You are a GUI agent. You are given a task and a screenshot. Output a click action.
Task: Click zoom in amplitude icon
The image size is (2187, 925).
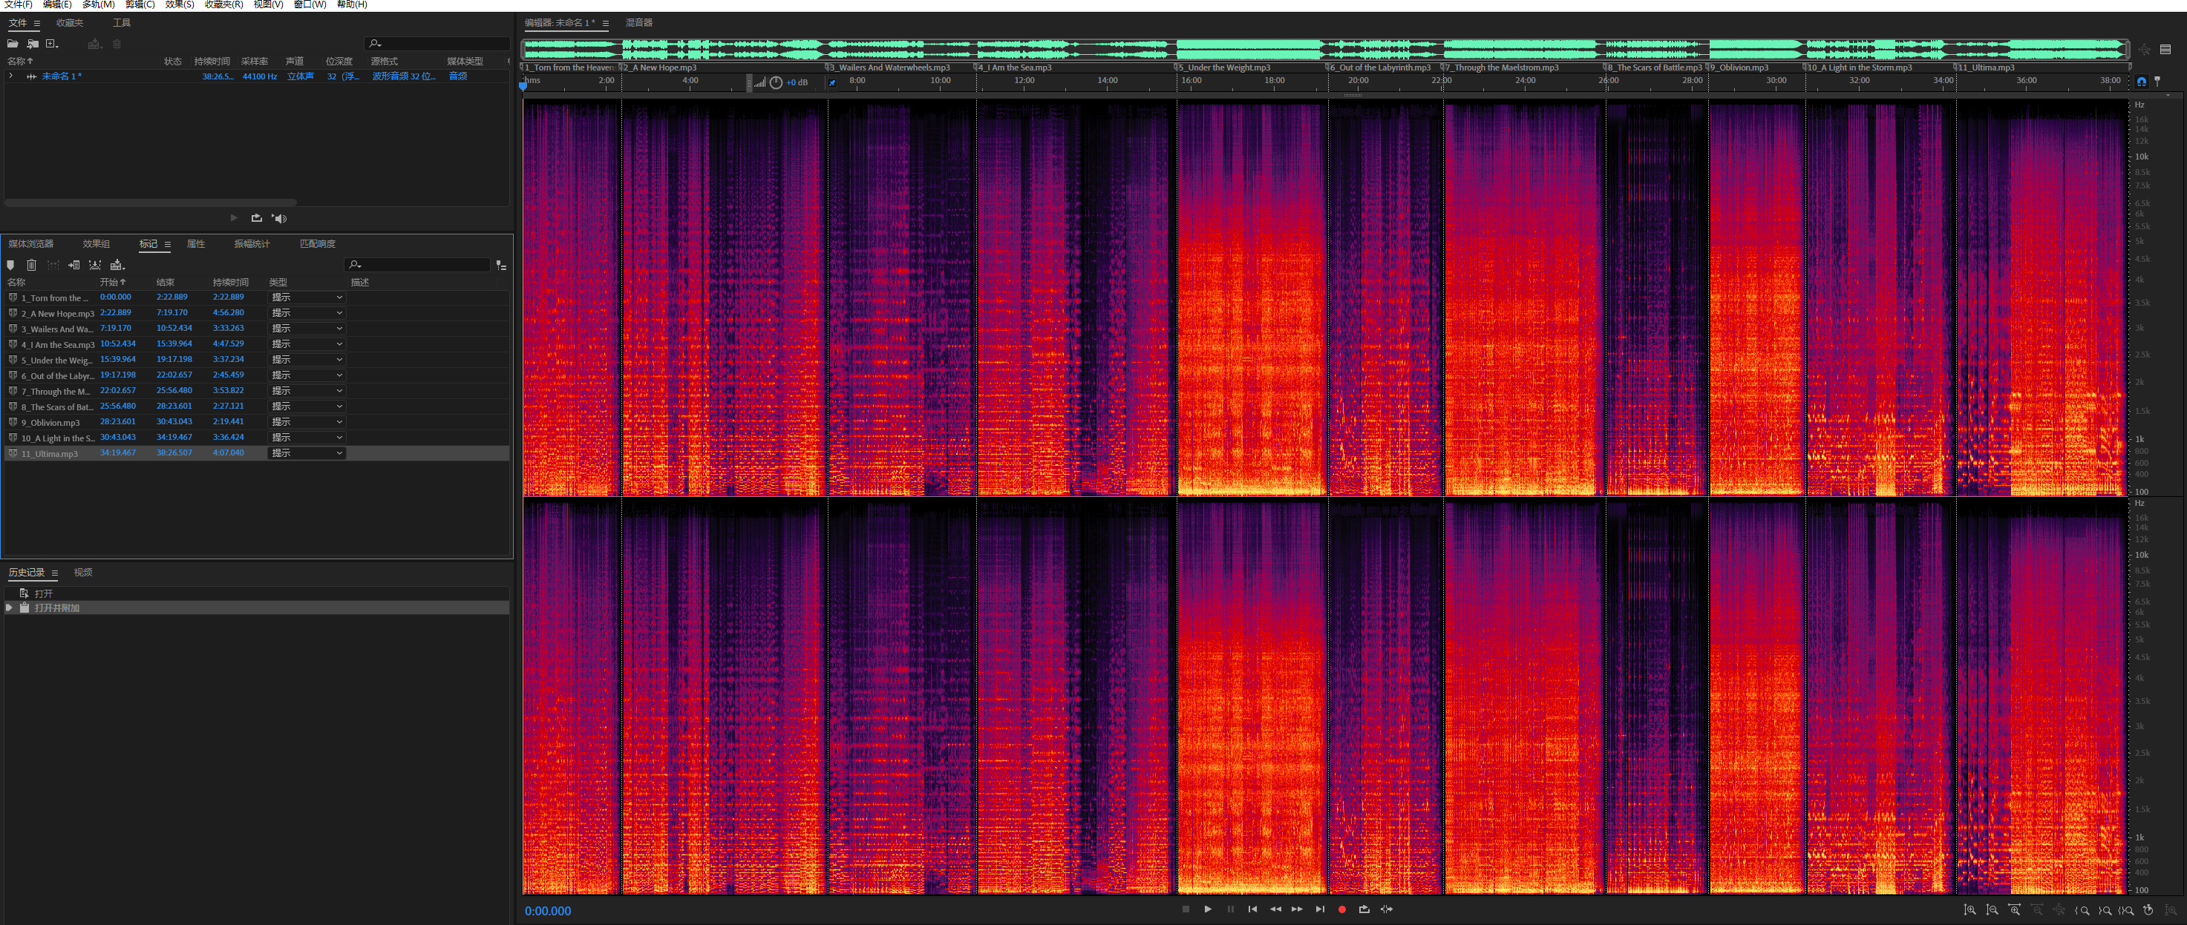tap(1969, 909)
